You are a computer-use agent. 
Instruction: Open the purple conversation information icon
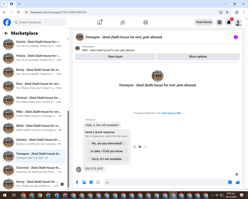click(x=236, y=37)
